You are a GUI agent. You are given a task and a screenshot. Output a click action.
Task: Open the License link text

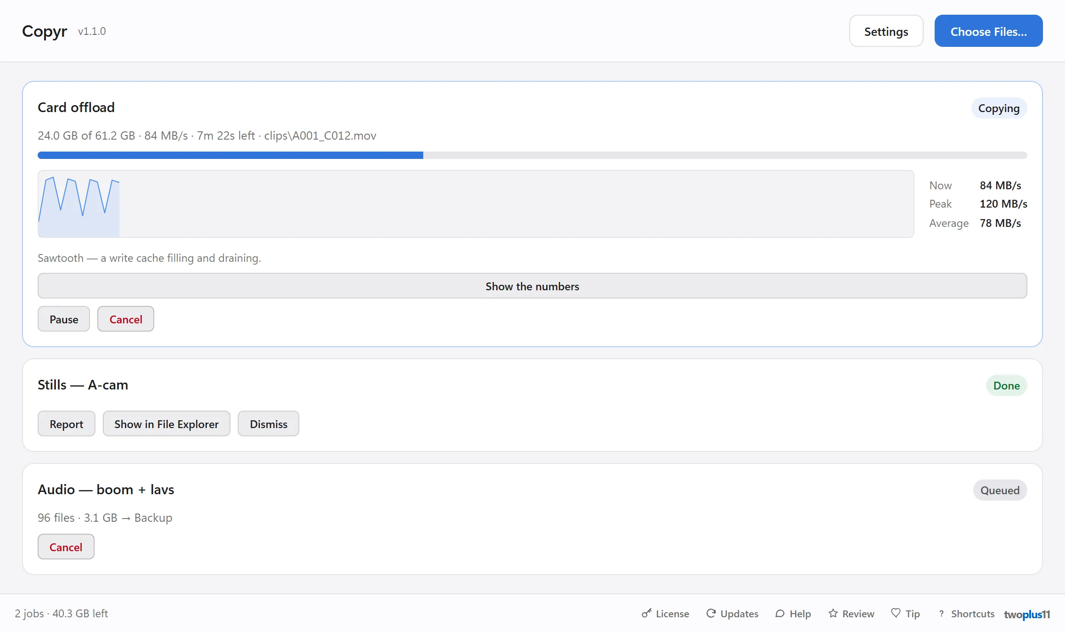[x=673, y=614]
